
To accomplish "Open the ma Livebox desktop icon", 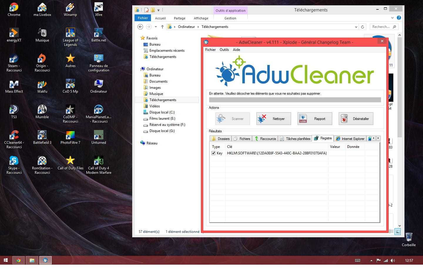I will 42,9.
